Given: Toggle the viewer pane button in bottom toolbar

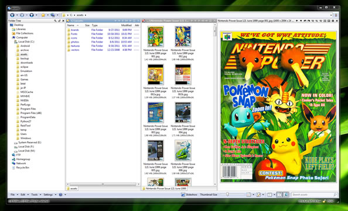Looking at the screenshot, I should click(286, 195).
